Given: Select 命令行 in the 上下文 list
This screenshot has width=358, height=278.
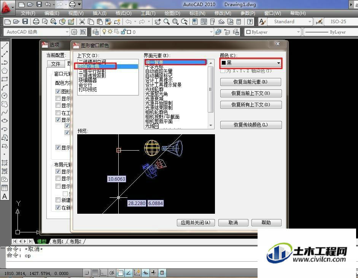Looking at the screenshot, I should (x=85, y=85).
